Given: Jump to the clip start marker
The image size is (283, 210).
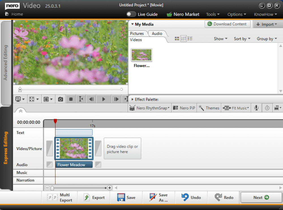Looking at the screenshot, I should [x=81, y=99].
